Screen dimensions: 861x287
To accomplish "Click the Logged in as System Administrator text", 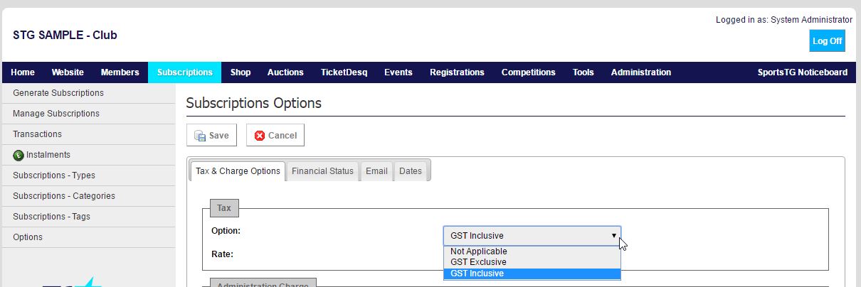I will click(784, 20).
